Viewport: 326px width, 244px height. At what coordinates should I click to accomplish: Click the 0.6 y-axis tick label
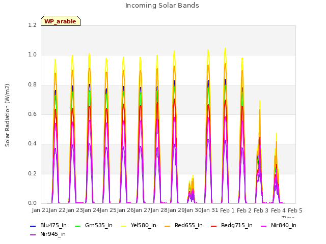click(x=33, y=114)
